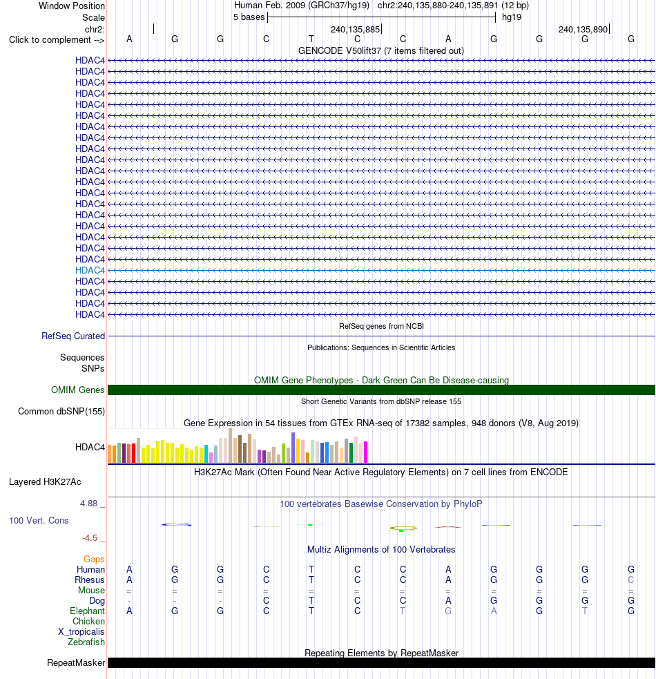Click the "Mouse" alignment row label
Image resolution: width=656 pixels, height=679 pixels.
[x=91, y=590]
